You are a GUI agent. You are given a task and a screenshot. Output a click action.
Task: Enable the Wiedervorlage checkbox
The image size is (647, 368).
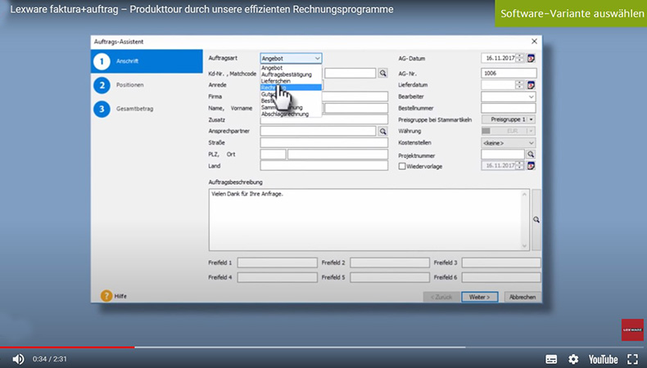click(402, 167)
